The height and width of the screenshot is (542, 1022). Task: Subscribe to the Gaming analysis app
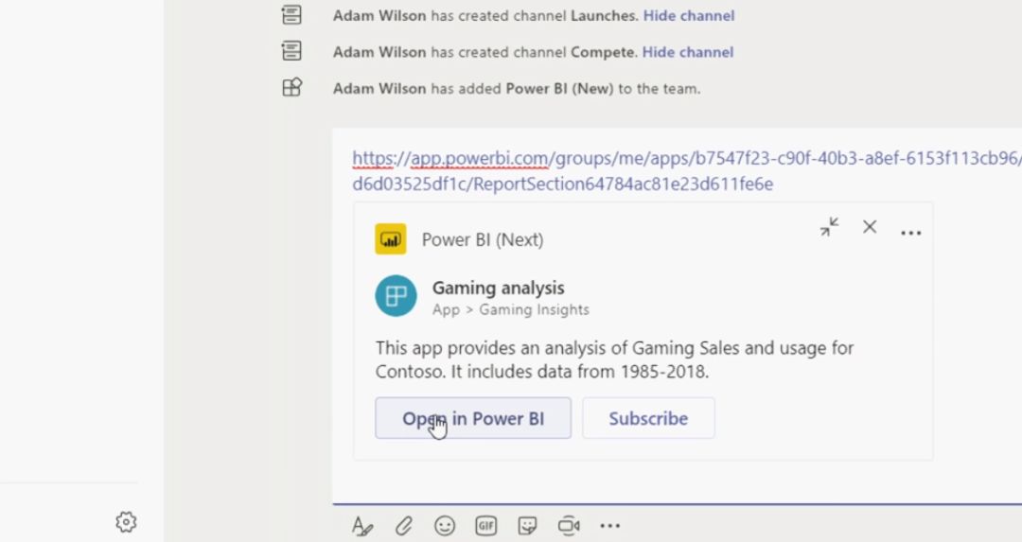pyautogui.click(x=648, y=418)
